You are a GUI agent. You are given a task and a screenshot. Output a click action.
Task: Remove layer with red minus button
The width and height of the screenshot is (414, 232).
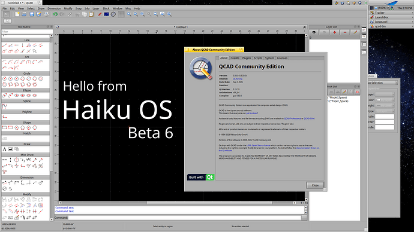click(x=345, y=32)
